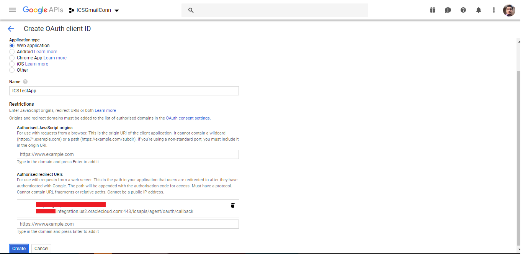This screenshot has height=254, width=523.
Task: Select Chrome App application type
Action: 12,58
